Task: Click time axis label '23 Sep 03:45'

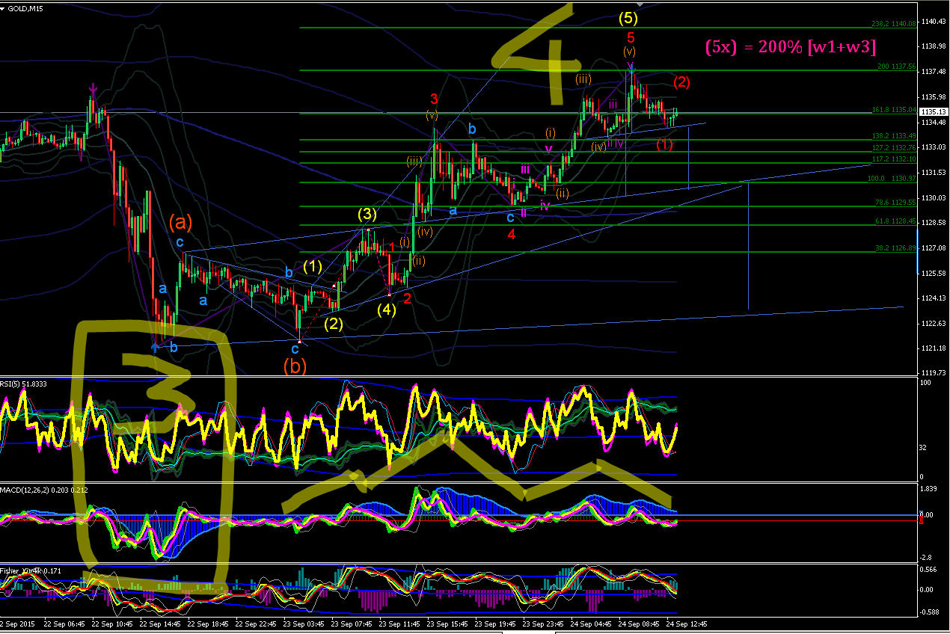Action: [304, 624]
